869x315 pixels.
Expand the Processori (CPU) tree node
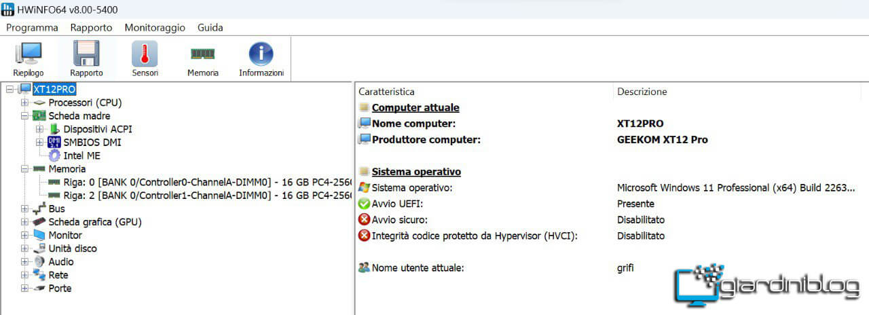(25, 103)
